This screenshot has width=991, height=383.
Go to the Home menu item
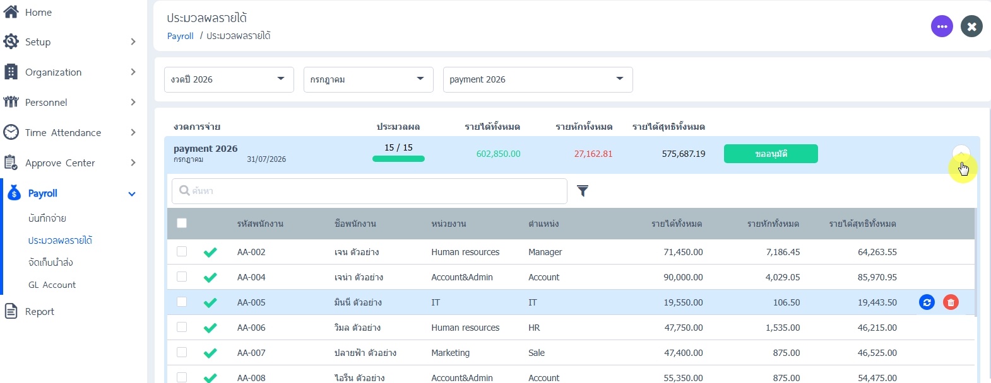pos(39,12)
